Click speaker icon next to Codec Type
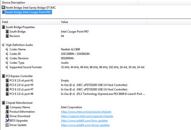Image resolution: width=191 pixels, height=130 pixels. click(x=7, y=63)
